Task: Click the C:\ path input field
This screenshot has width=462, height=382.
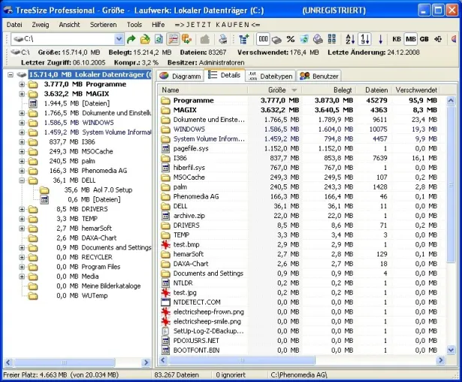Action: [x=63, y=39]
